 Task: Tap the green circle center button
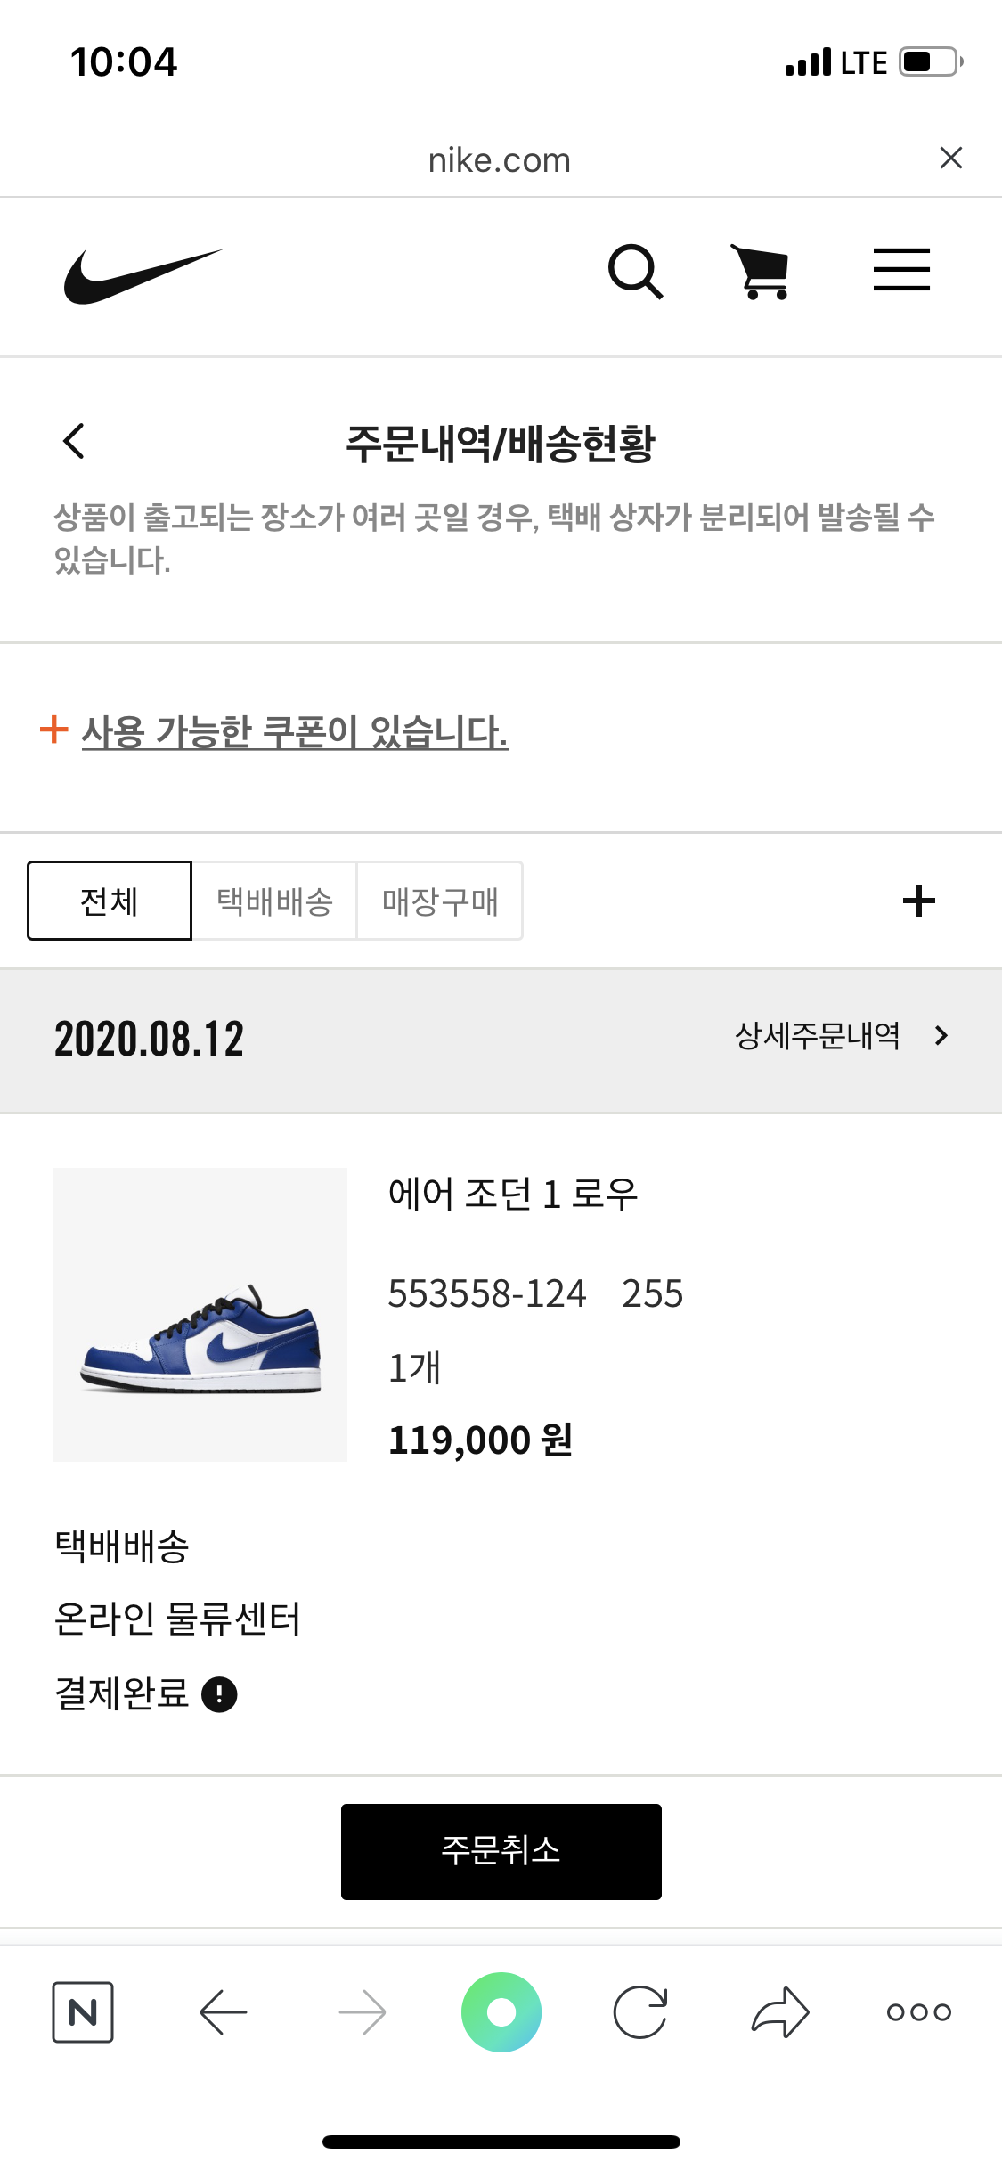tap(501, 2011)
